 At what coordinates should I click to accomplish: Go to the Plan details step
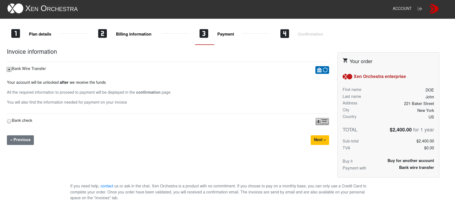(x=40, y=34)
